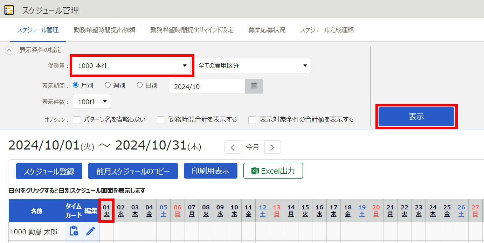
Task: Open daily schedule for 12 土
Action: pyautogui.click(x=263, y=211)
